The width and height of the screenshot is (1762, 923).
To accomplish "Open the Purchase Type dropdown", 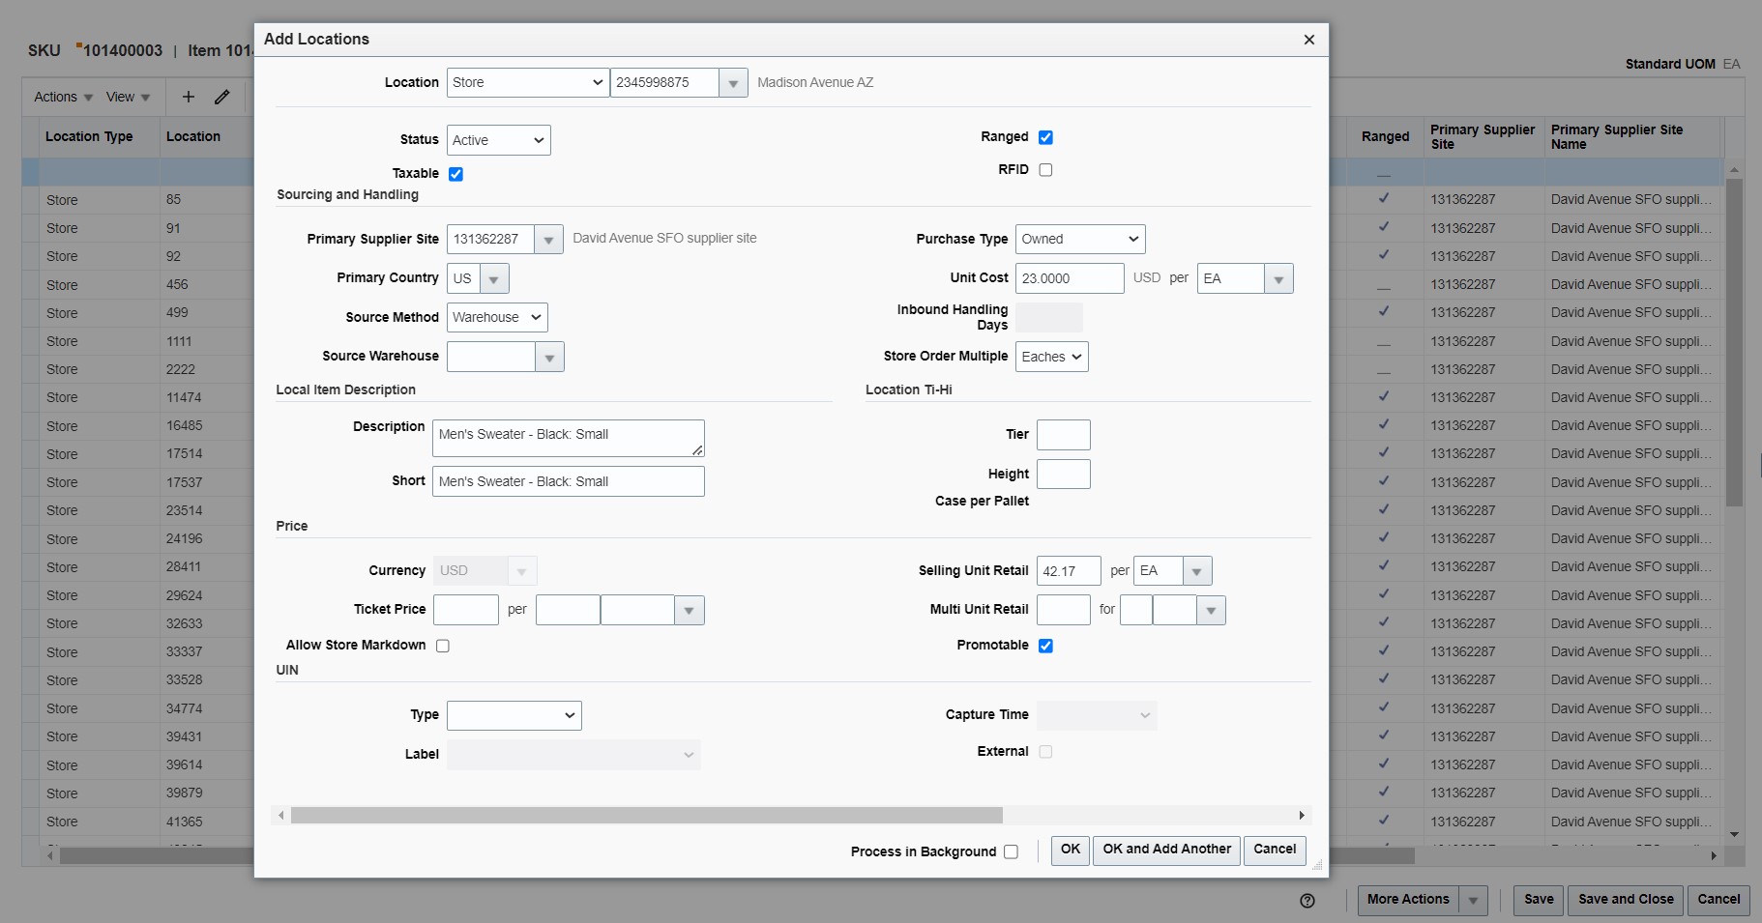I will 1080,240.
